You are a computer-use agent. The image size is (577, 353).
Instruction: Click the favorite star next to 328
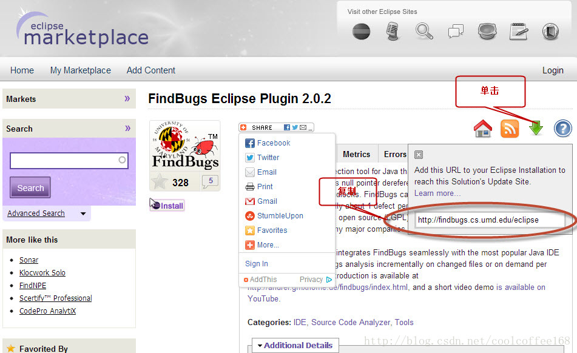pyautogui.click(x=160, y=181)
